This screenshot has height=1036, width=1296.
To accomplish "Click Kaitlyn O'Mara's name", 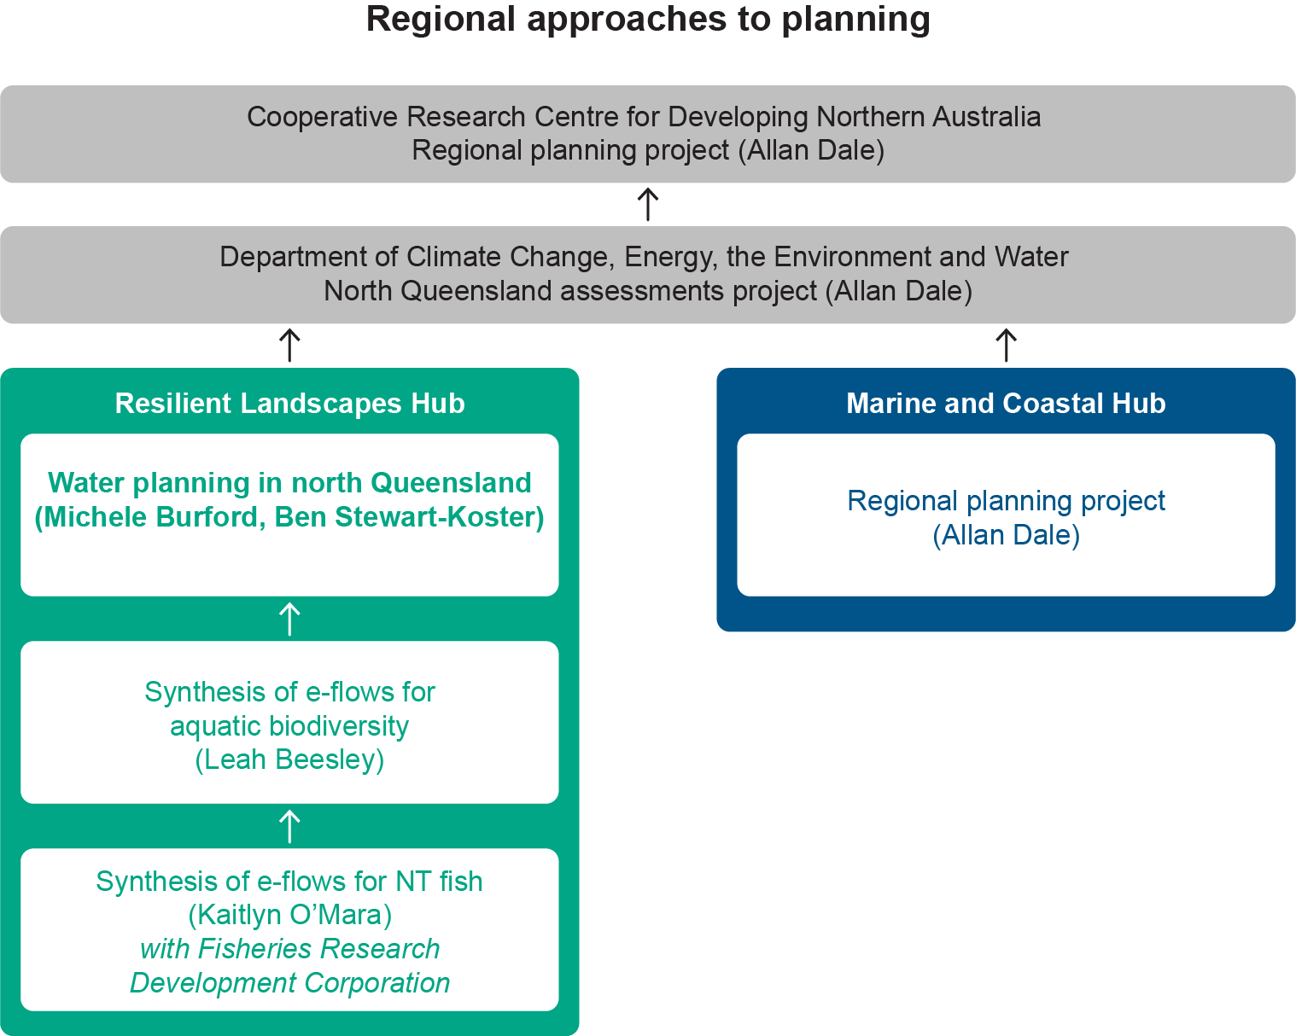I will (x=289, y=915).
